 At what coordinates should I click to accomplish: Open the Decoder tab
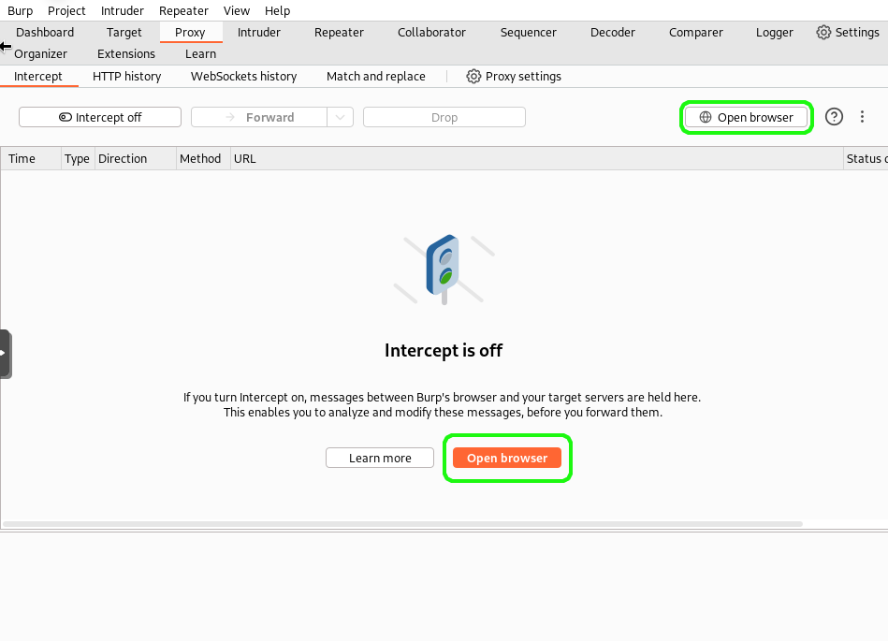tap(612, 33)
